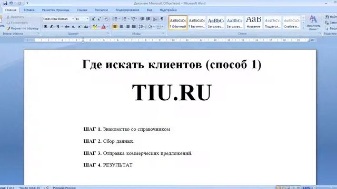The height and width of the screenshot is (189, 337).
Task: Open Изменить стили menu
Action: pos(313,23)
